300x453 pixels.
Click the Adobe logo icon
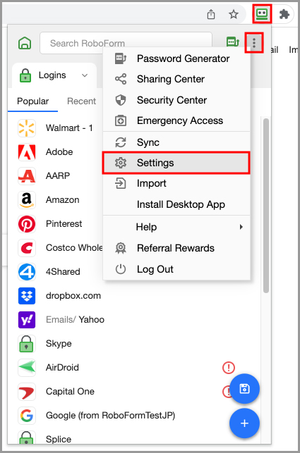(x=27, y=152)
